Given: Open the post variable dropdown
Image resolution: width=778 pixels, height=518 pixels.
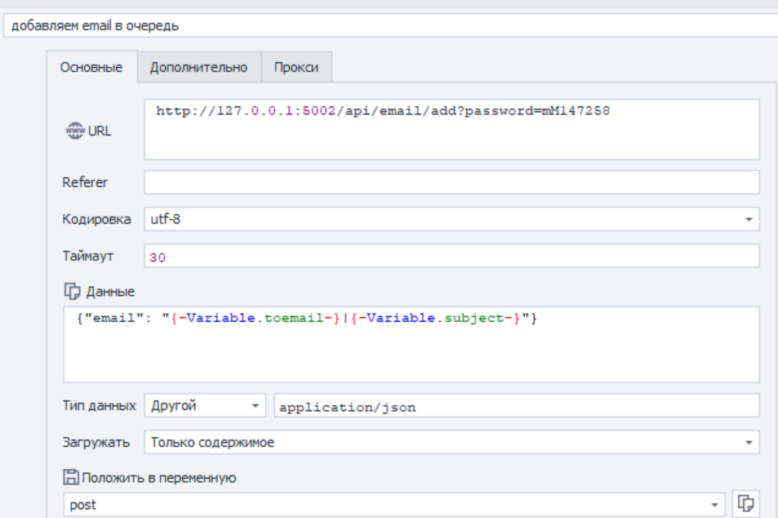Looking at the screenshot, I should (x=716, y=505).
